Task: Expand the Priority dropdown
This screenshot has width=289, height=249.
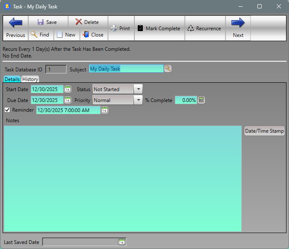Action: pos(138,100)
